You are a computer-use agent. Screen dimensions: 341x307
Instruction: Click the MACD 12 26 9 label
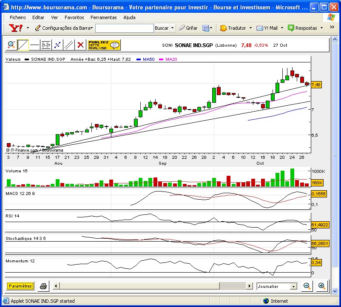pyautogui.click(x=20, y=194)
